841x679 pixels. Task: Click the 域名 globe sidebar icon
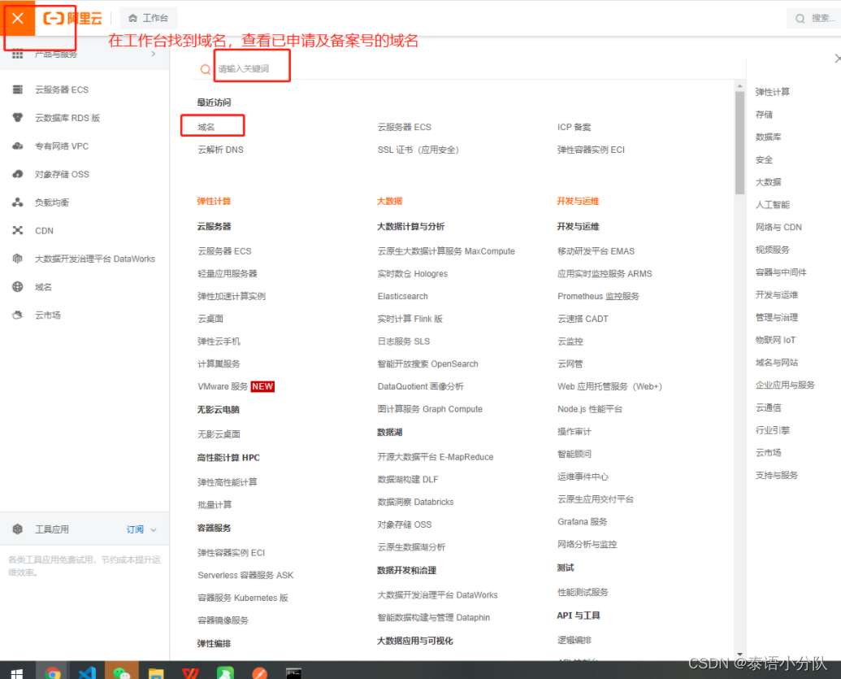click(18, 286)
